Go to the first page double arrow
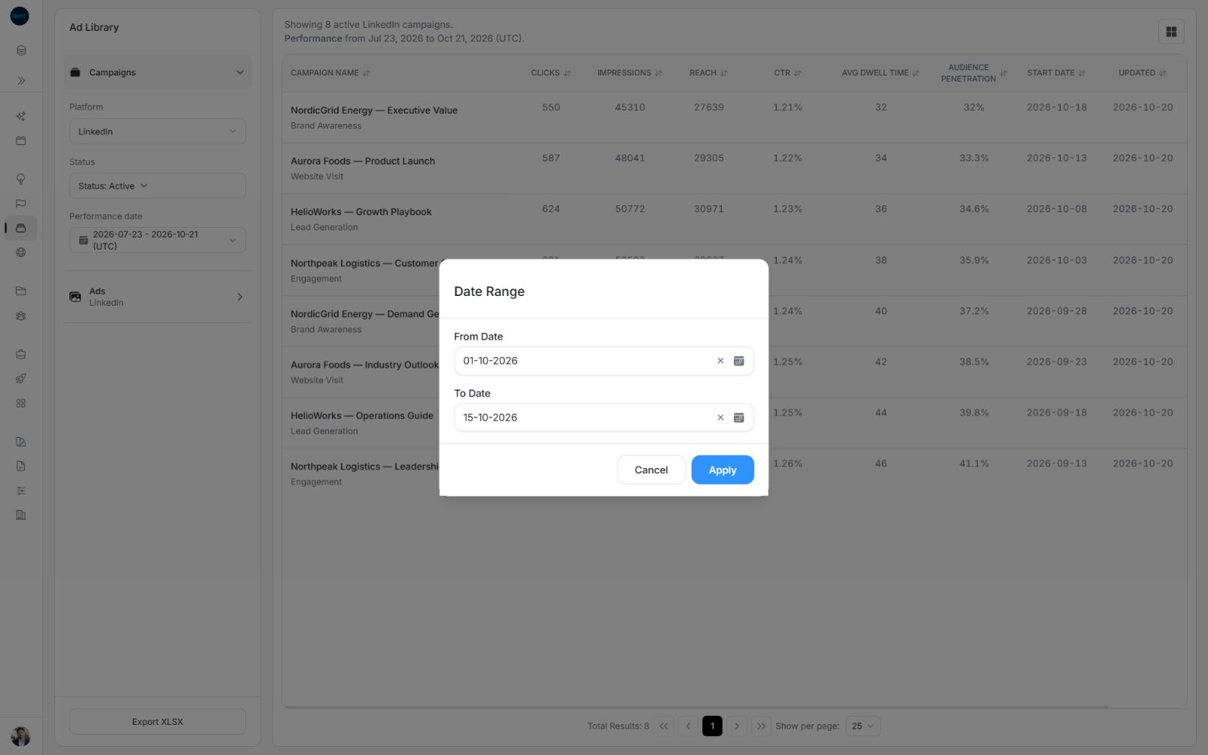Screen dimensions: 1208x755 point(664,726)
